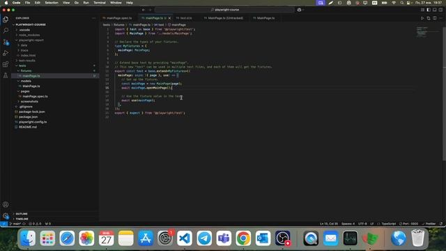Screen dimensions: 446x251
Task: Open Source Control view in activity bar
Action: point(6,42)
